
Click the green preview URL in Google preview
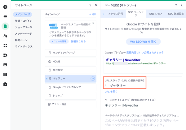pos(136,63)
